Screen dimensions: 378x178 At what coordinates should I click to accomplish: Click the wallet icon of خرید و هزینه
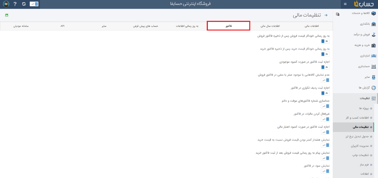(373, 45)
